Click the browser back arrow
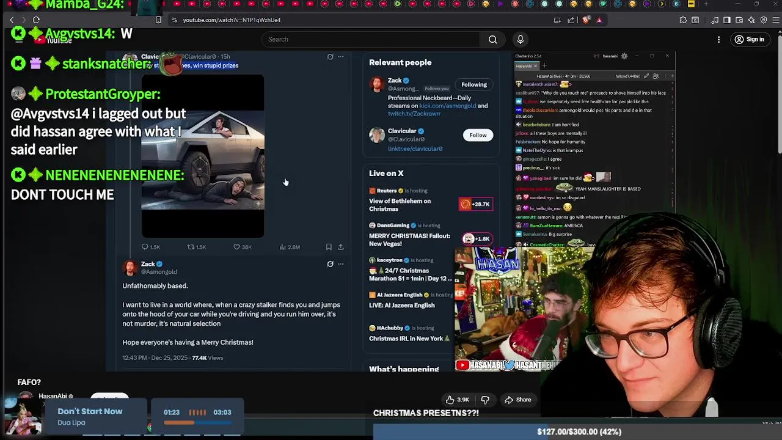This screenshot has height=440, width=782. point(11,20)
